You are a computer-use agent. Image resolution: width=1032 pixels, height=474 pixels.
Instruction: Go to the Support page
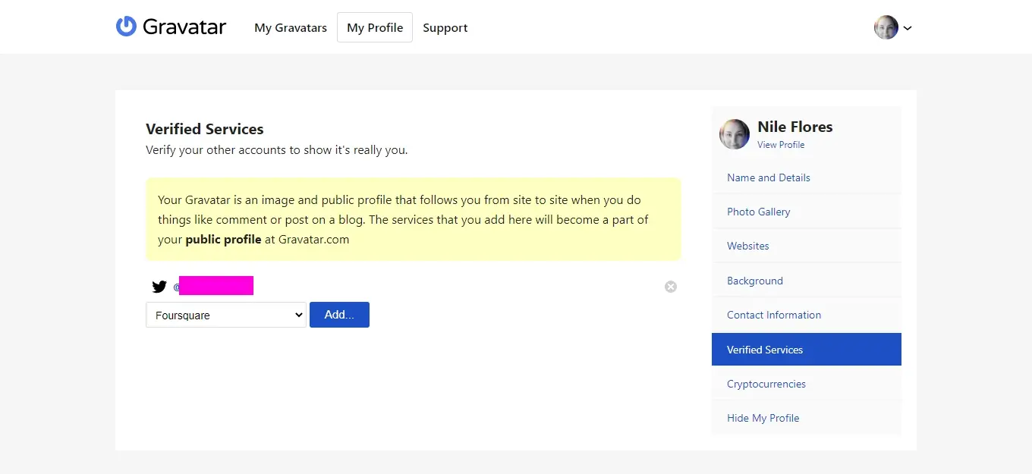[445, 28]
